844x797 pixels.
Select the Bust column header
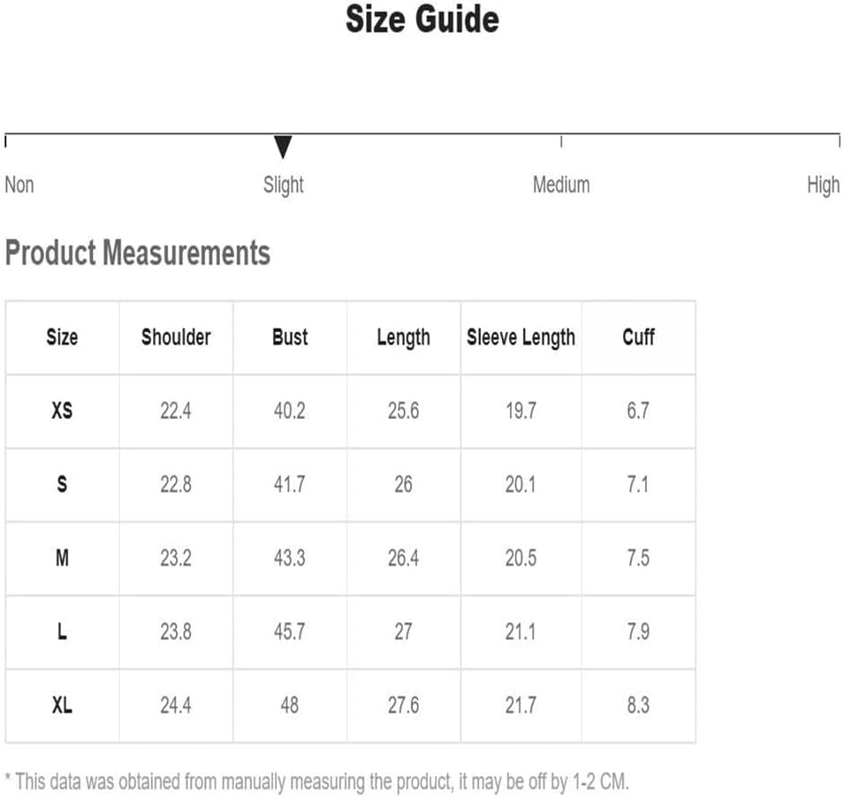290,338
